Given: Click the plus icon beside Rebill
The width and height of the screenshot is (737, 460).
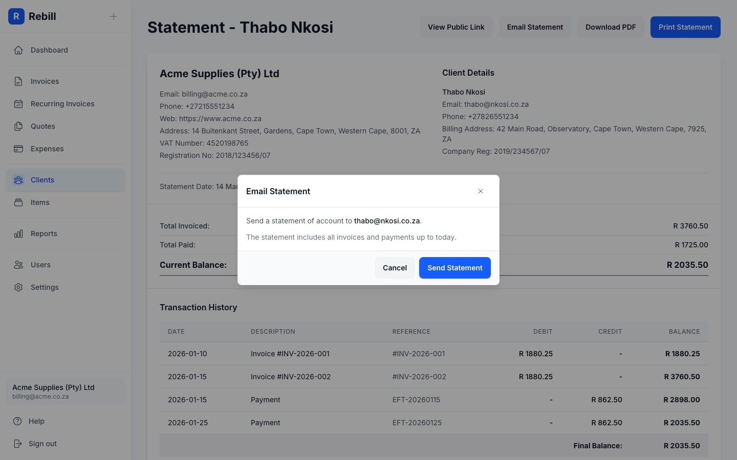Looking at the screenshot, I should [114, 16].
